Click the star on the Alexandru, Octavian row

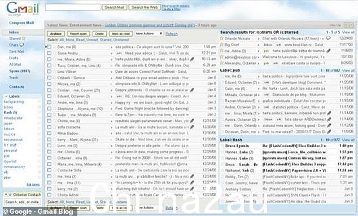tap(221, 63)
